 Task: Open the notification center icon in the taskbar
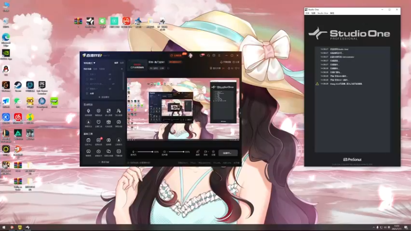pos(406,227)
